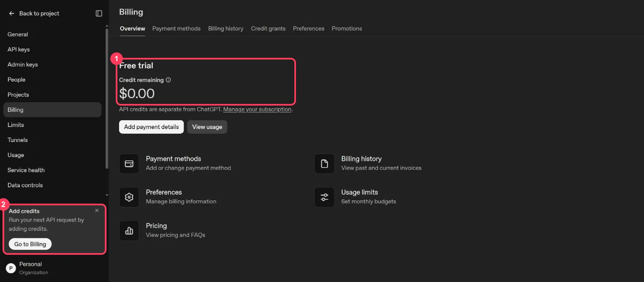Click the Usage limits sliders icon
The height and width of the screenshot is (282, 644).
(x=325, y=197)
